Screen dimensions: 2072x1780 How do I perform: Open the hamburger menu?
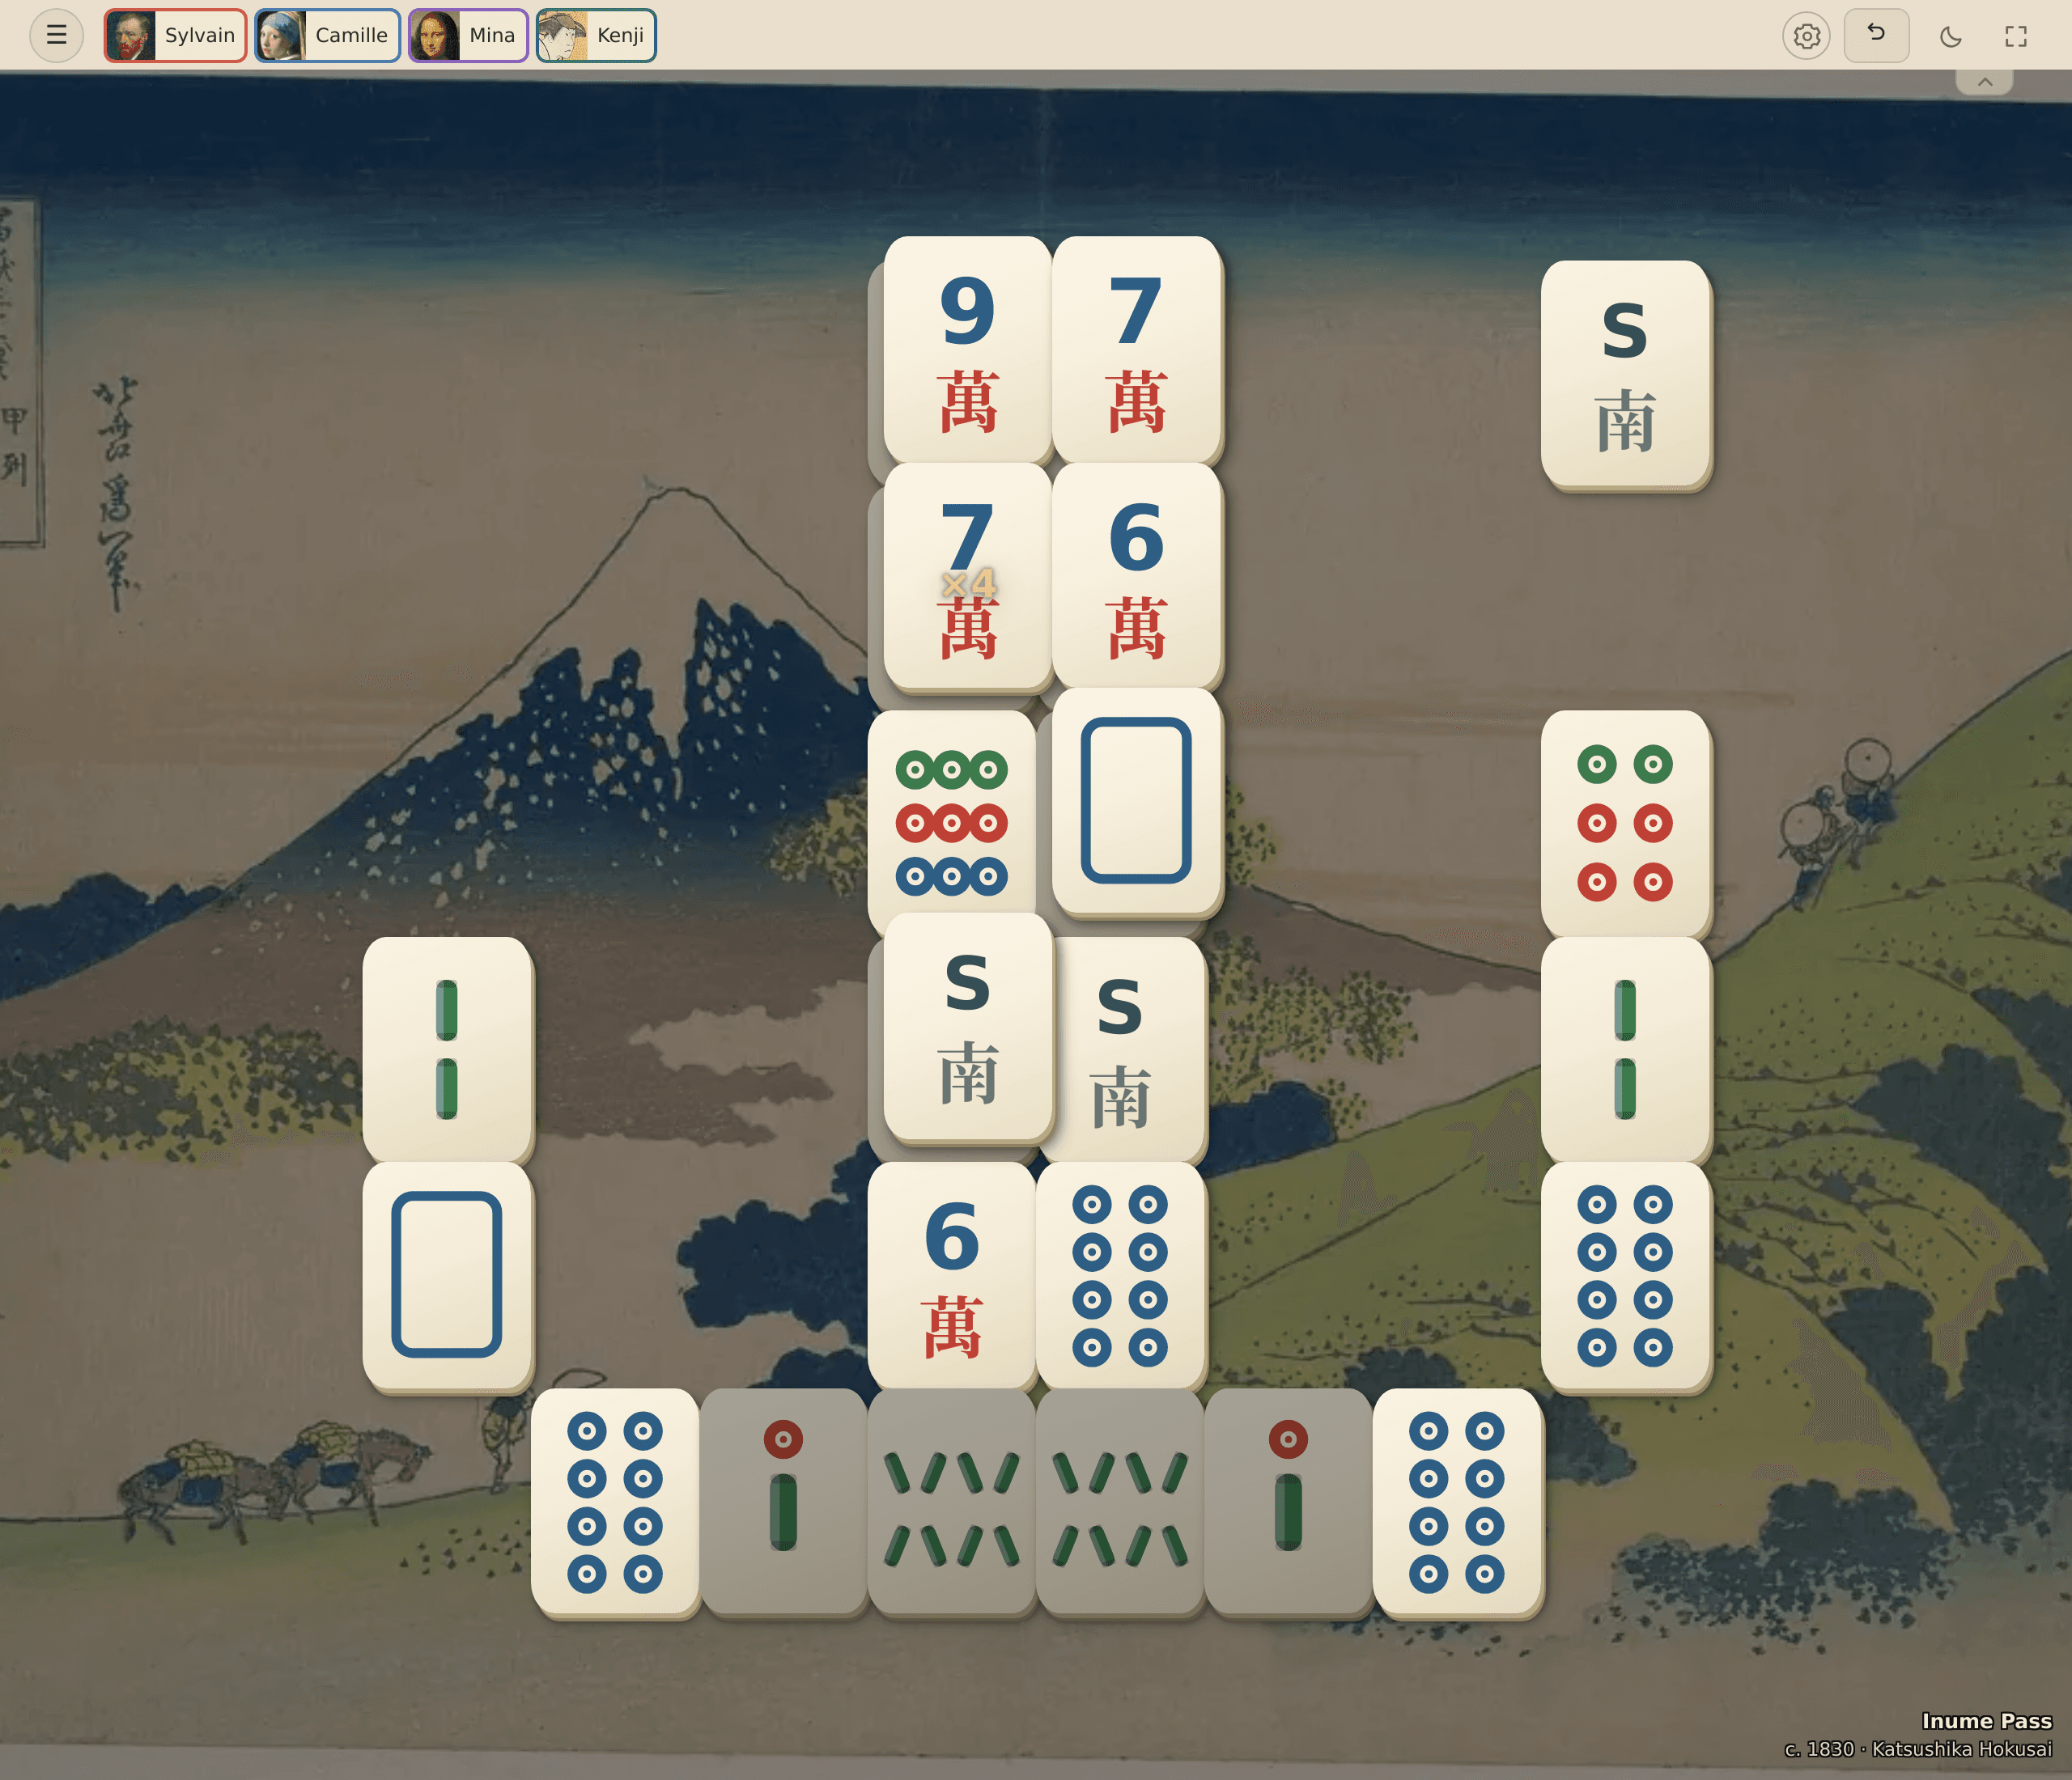pyautogui.click(x=56, y=35)
